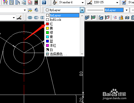The height and width of the screenshot is (103, 134).
Task: Open the dropdown arrow left of dimension brush
Action: (x=14, y=17)
